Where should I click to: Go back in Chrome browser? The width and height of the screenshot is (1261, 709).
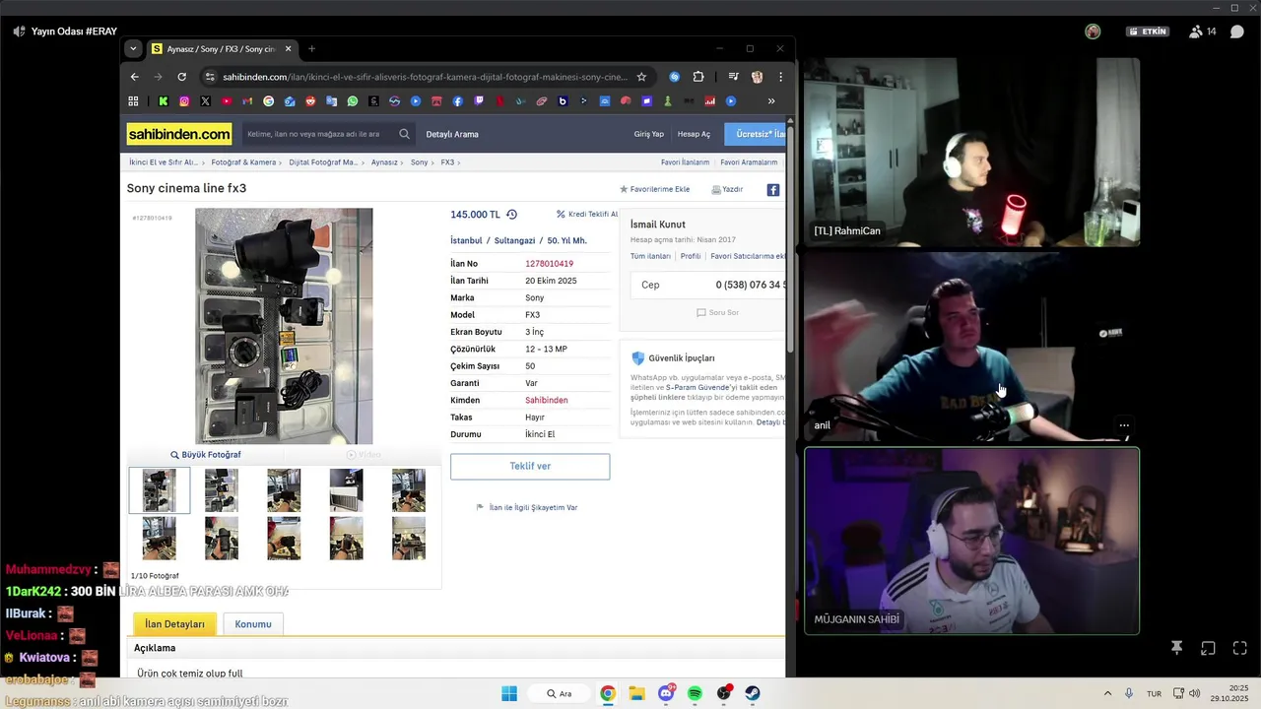pyautogui.click(x=135, y=77)
